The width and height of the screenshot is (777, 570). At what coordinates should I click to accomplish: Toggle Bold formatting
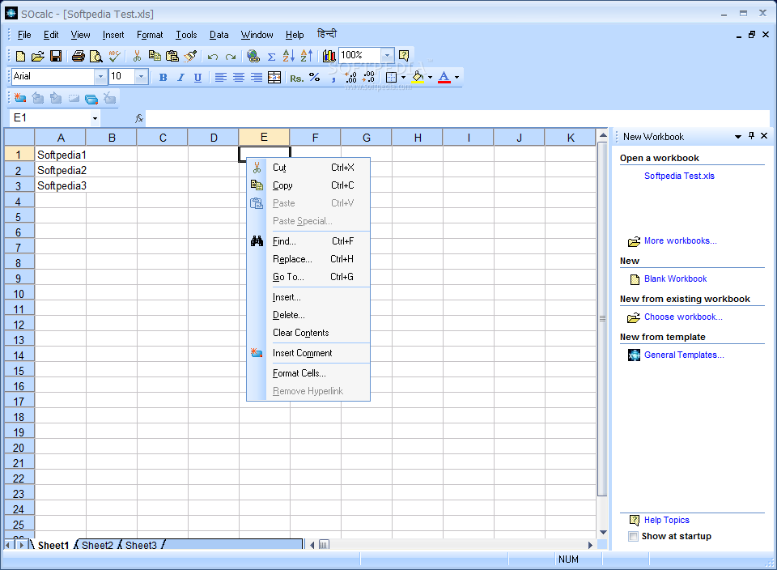(163, 77)
